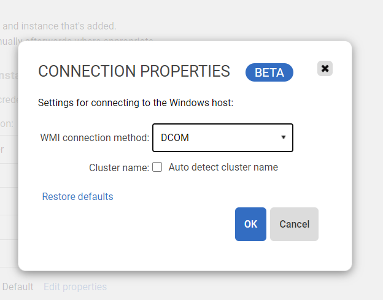
Task: Close the Connection Properties dialog with X
Action: 325,69
